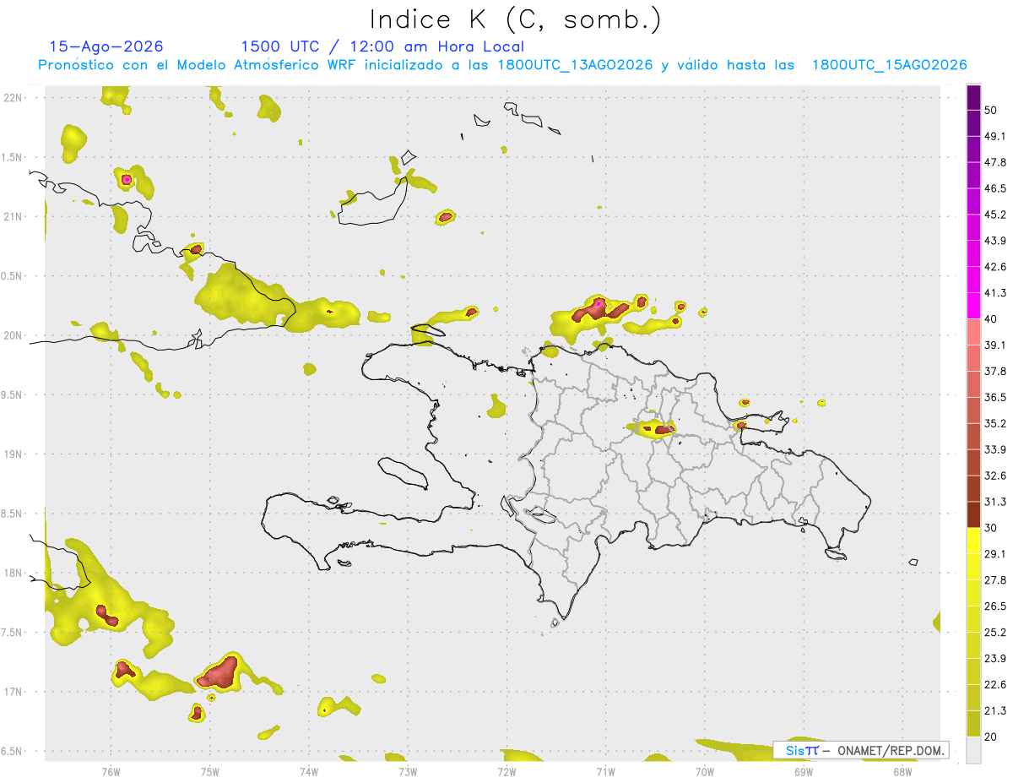Click the colorbar label "47.8"
The image size is (1013, 783).
[x=995, y=162]
